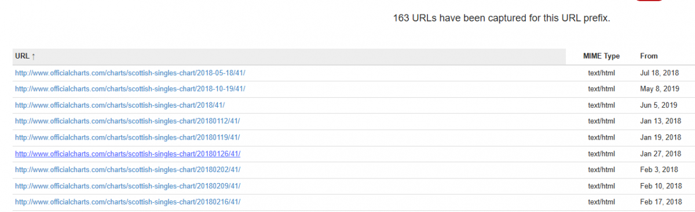Open the 20180209/41 chart URL
The height and width of the screenshot is (212, 695).
pos(127,186)
